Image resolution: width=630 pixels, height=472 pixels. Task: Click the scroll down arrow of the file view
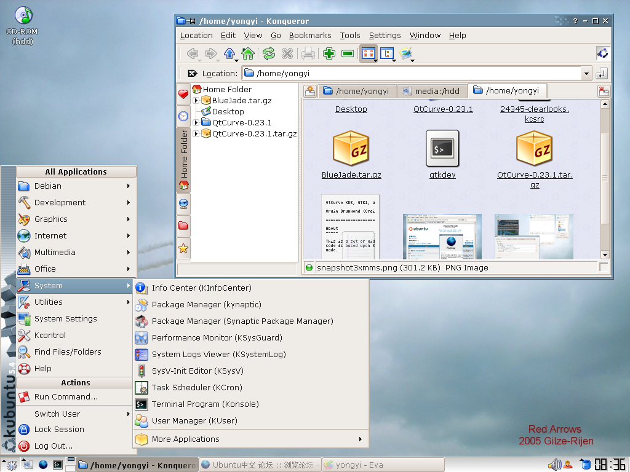point(605,255)
